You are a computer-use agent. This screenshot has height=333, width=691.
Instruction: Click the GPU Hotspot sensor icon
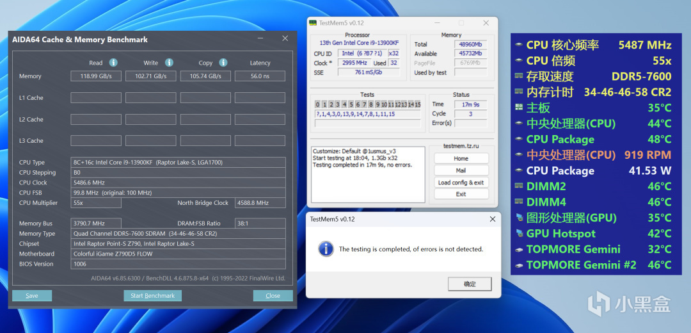tap(519, 234)
